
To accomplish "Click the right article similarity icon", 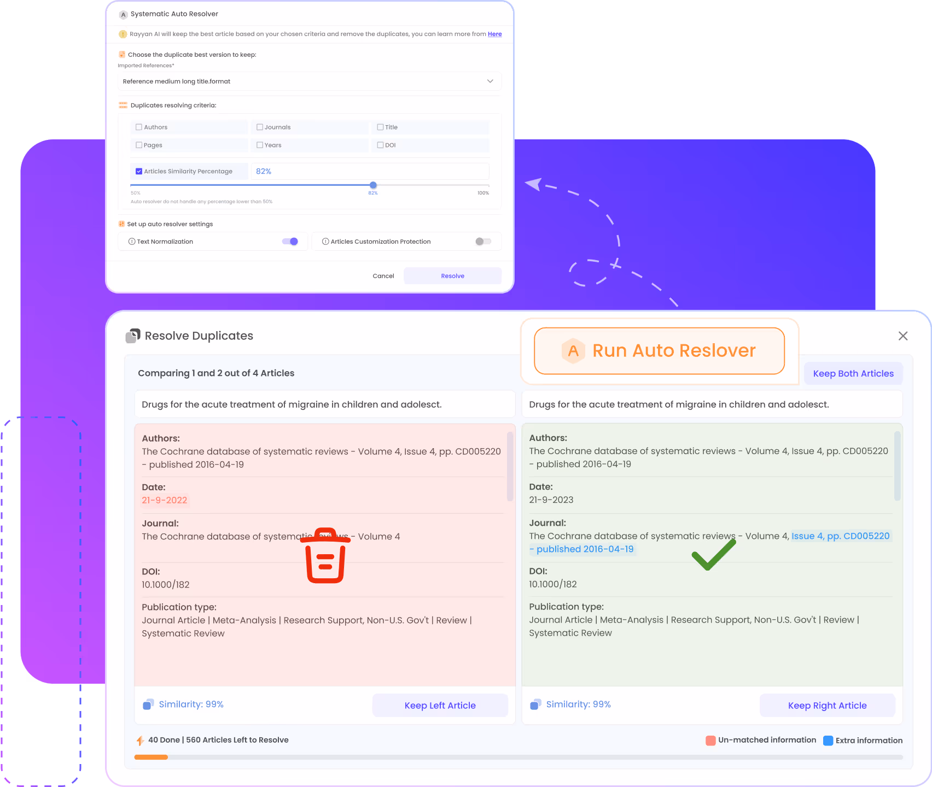I will (535, 704).
